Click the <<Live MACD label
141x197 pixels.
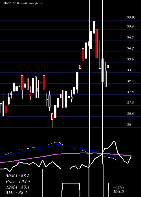pos(119,189)
